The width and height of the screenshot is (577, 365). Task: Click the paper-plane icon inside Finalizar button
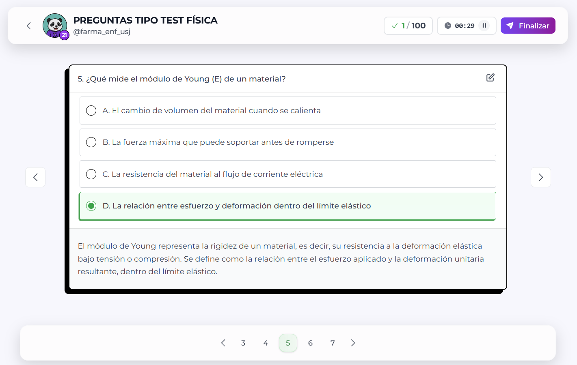click(510, 25)
